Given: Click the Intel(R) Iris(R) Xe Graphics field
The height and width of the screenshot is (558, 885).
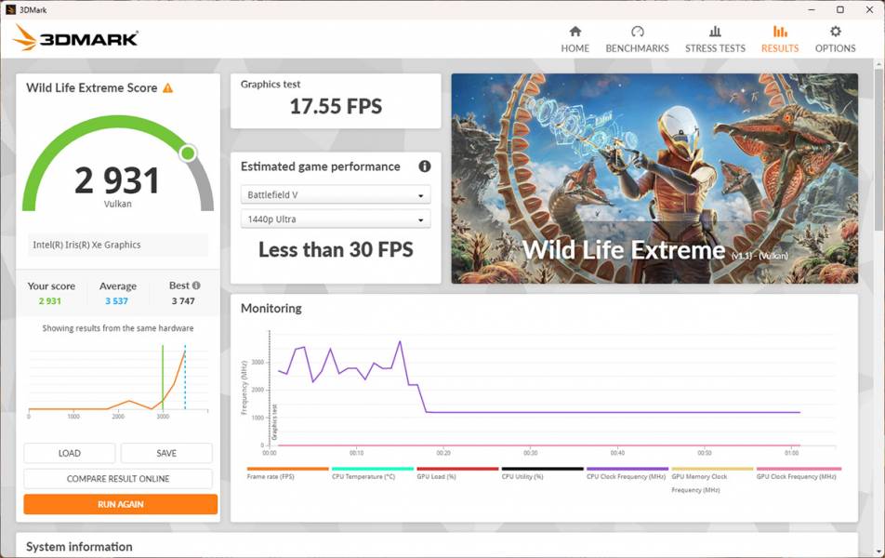Looking at the screenshot, I should [118, 245].
